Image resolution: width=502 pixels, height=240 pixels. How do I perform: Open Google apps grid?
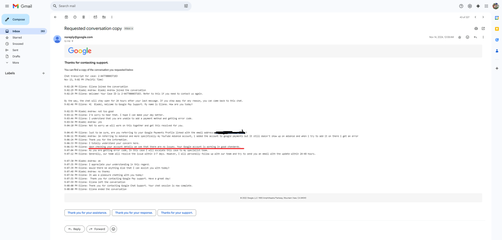pos(486,6)
